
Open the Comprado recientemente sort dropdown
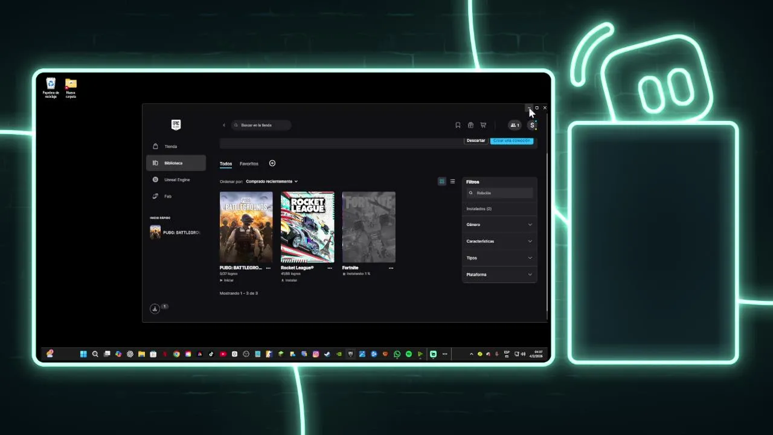(x=272, y=181)
